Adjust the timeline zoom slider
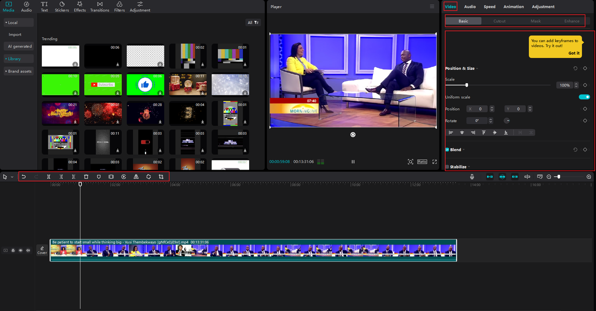Image resolution: width=596 pixels, height=311 pixels. point(559,177)
